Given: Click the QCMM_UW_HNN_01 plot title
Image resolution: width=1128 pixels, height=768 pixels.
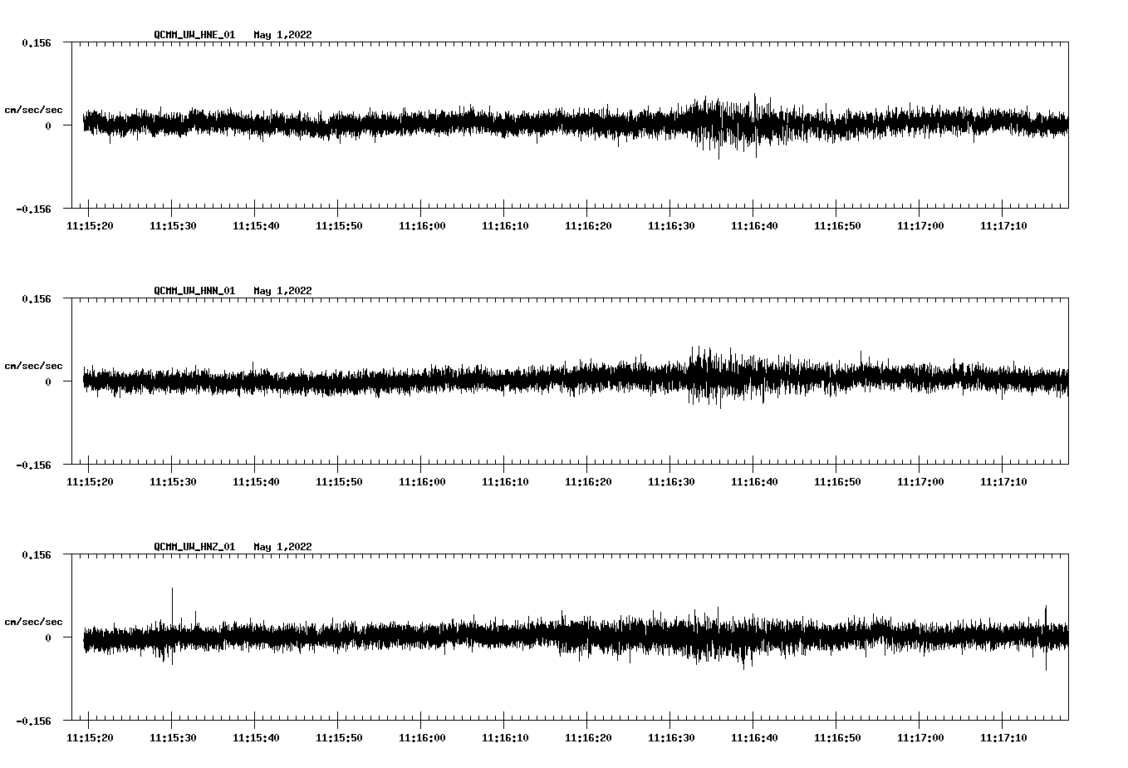Looking at the screenshot, I should [194, 291].
